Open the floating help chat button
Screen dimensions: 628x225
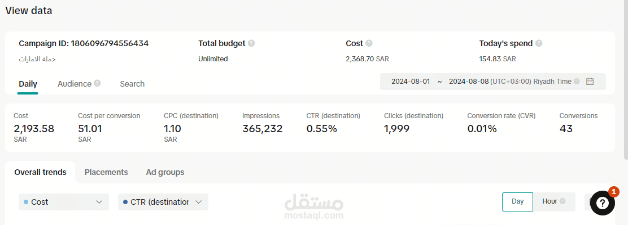tap(602, 203)
